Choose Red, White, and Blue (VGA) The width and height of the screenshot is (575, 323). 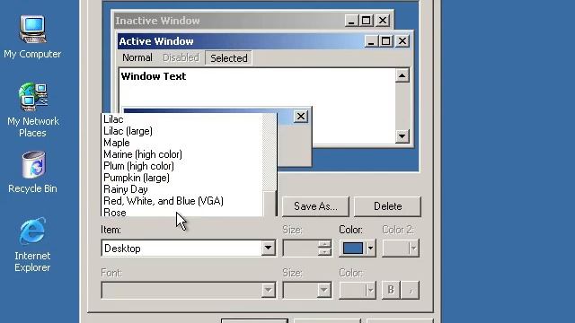(182, 201)
